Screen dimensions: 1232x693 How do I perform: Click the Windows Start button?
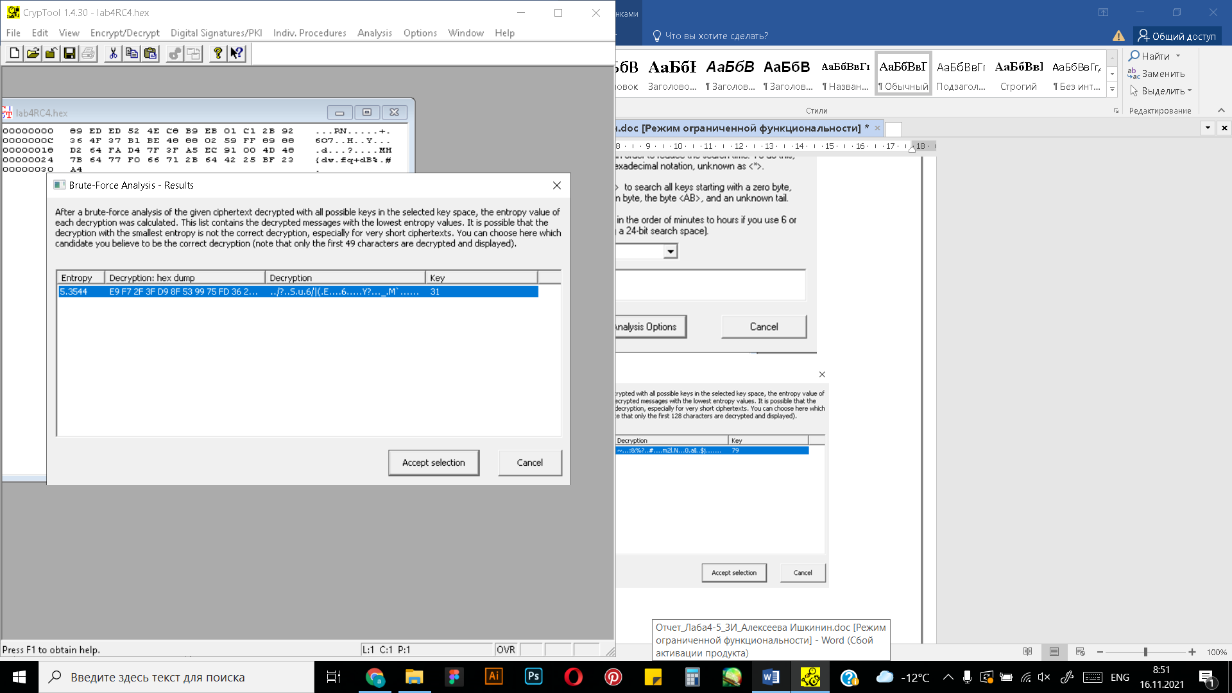pyautogui.click(x=19, y=677)
